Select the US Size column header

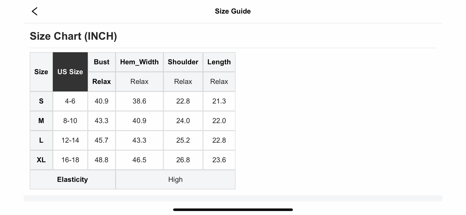pyautogui.click(x=70, y=72)
